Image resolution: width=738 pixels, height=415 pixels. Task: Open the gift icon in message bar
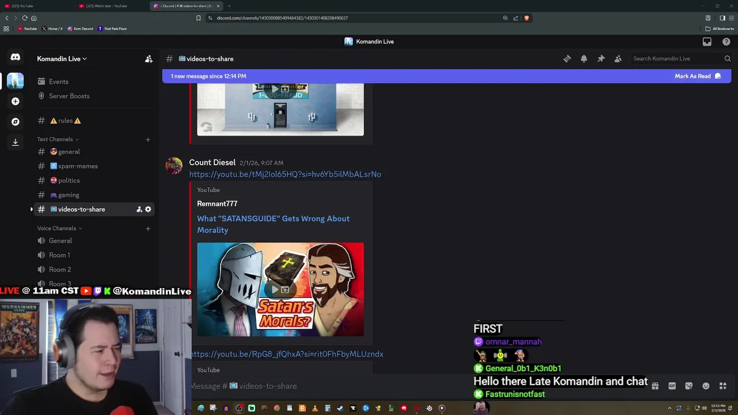pyautogui.click(x=655, y=386)
